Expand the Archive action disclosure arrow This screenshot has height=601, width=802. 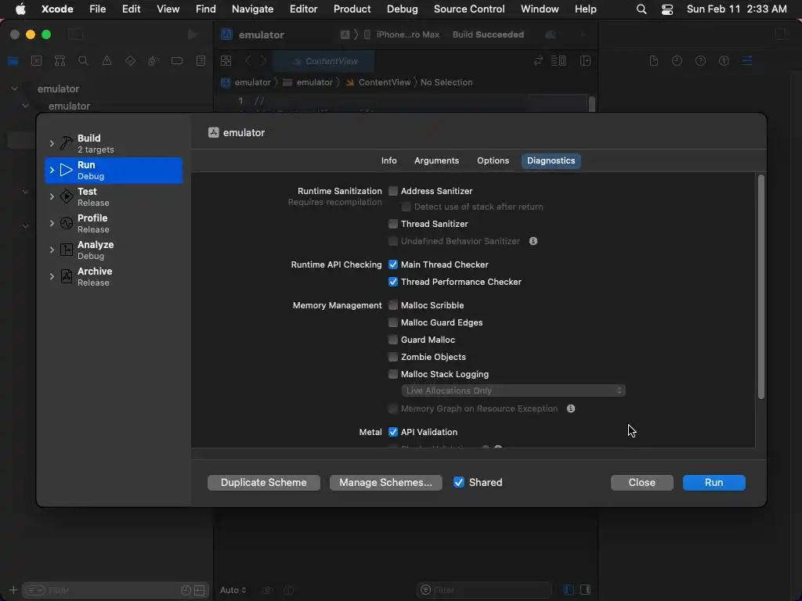52,276
